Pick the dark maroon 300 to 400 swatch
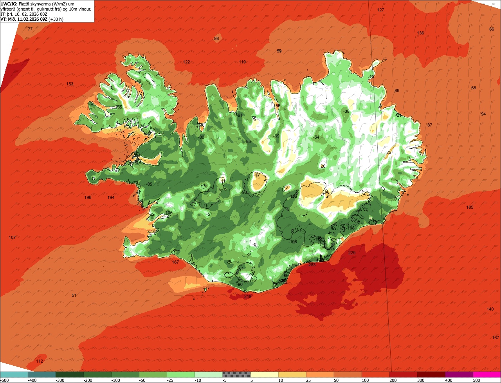This screenshot has width=501, height=383. point(431,374)
